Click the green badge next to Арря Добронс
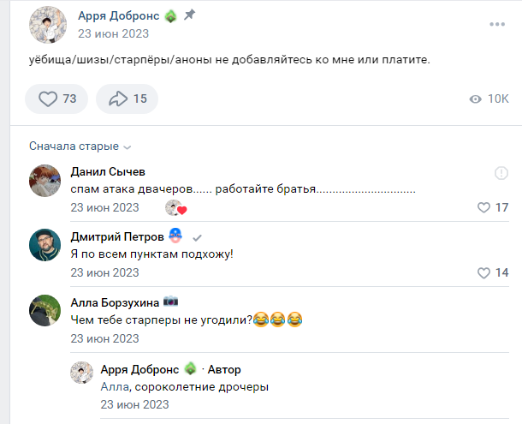 [170, 16]
